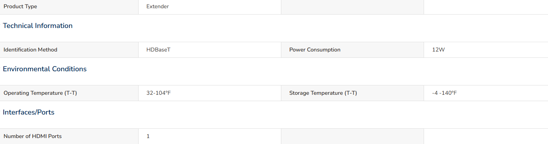
Task: Click the Storage Temperature (T-T) label
Action: pyautogui.click(x=323, y=93)
